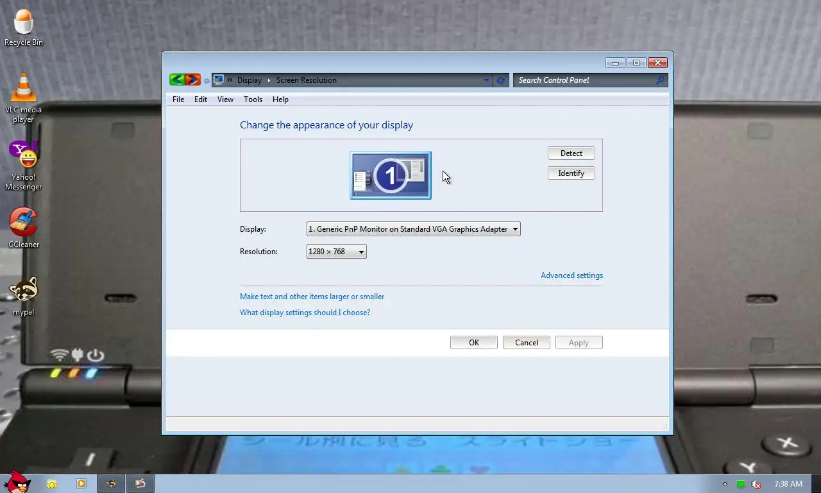Open the Resolution dropdown
This screenshot has width=821, height=493.
[337, 252]
